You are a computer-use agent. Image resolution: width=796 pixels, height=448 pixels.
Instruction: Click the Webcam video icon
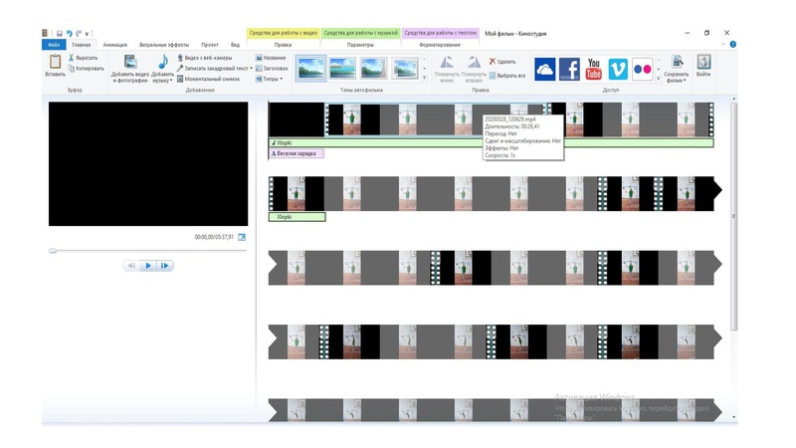pyautogui.click(x=180, y=58)
